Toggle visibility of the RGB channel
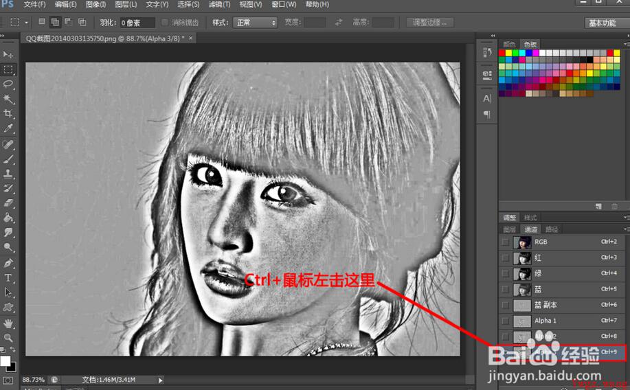Viewport: 630px width, 390px height. click(x=506, y=242)
